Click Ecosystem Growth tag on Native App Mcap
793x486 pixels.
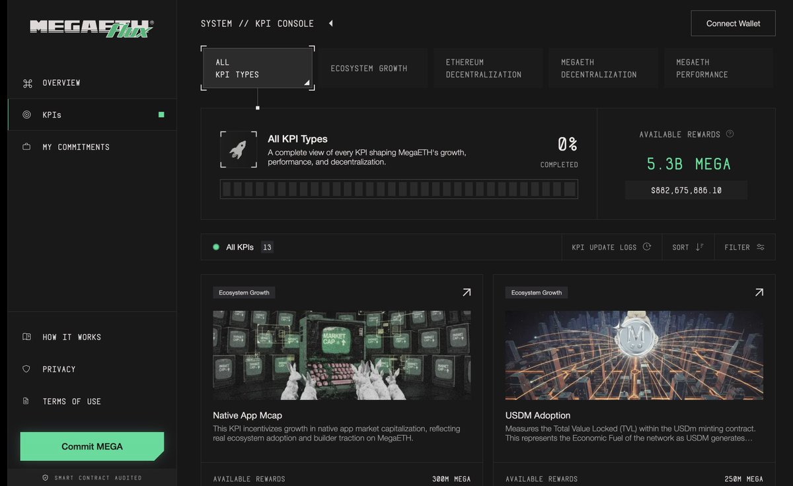[244, 293]
